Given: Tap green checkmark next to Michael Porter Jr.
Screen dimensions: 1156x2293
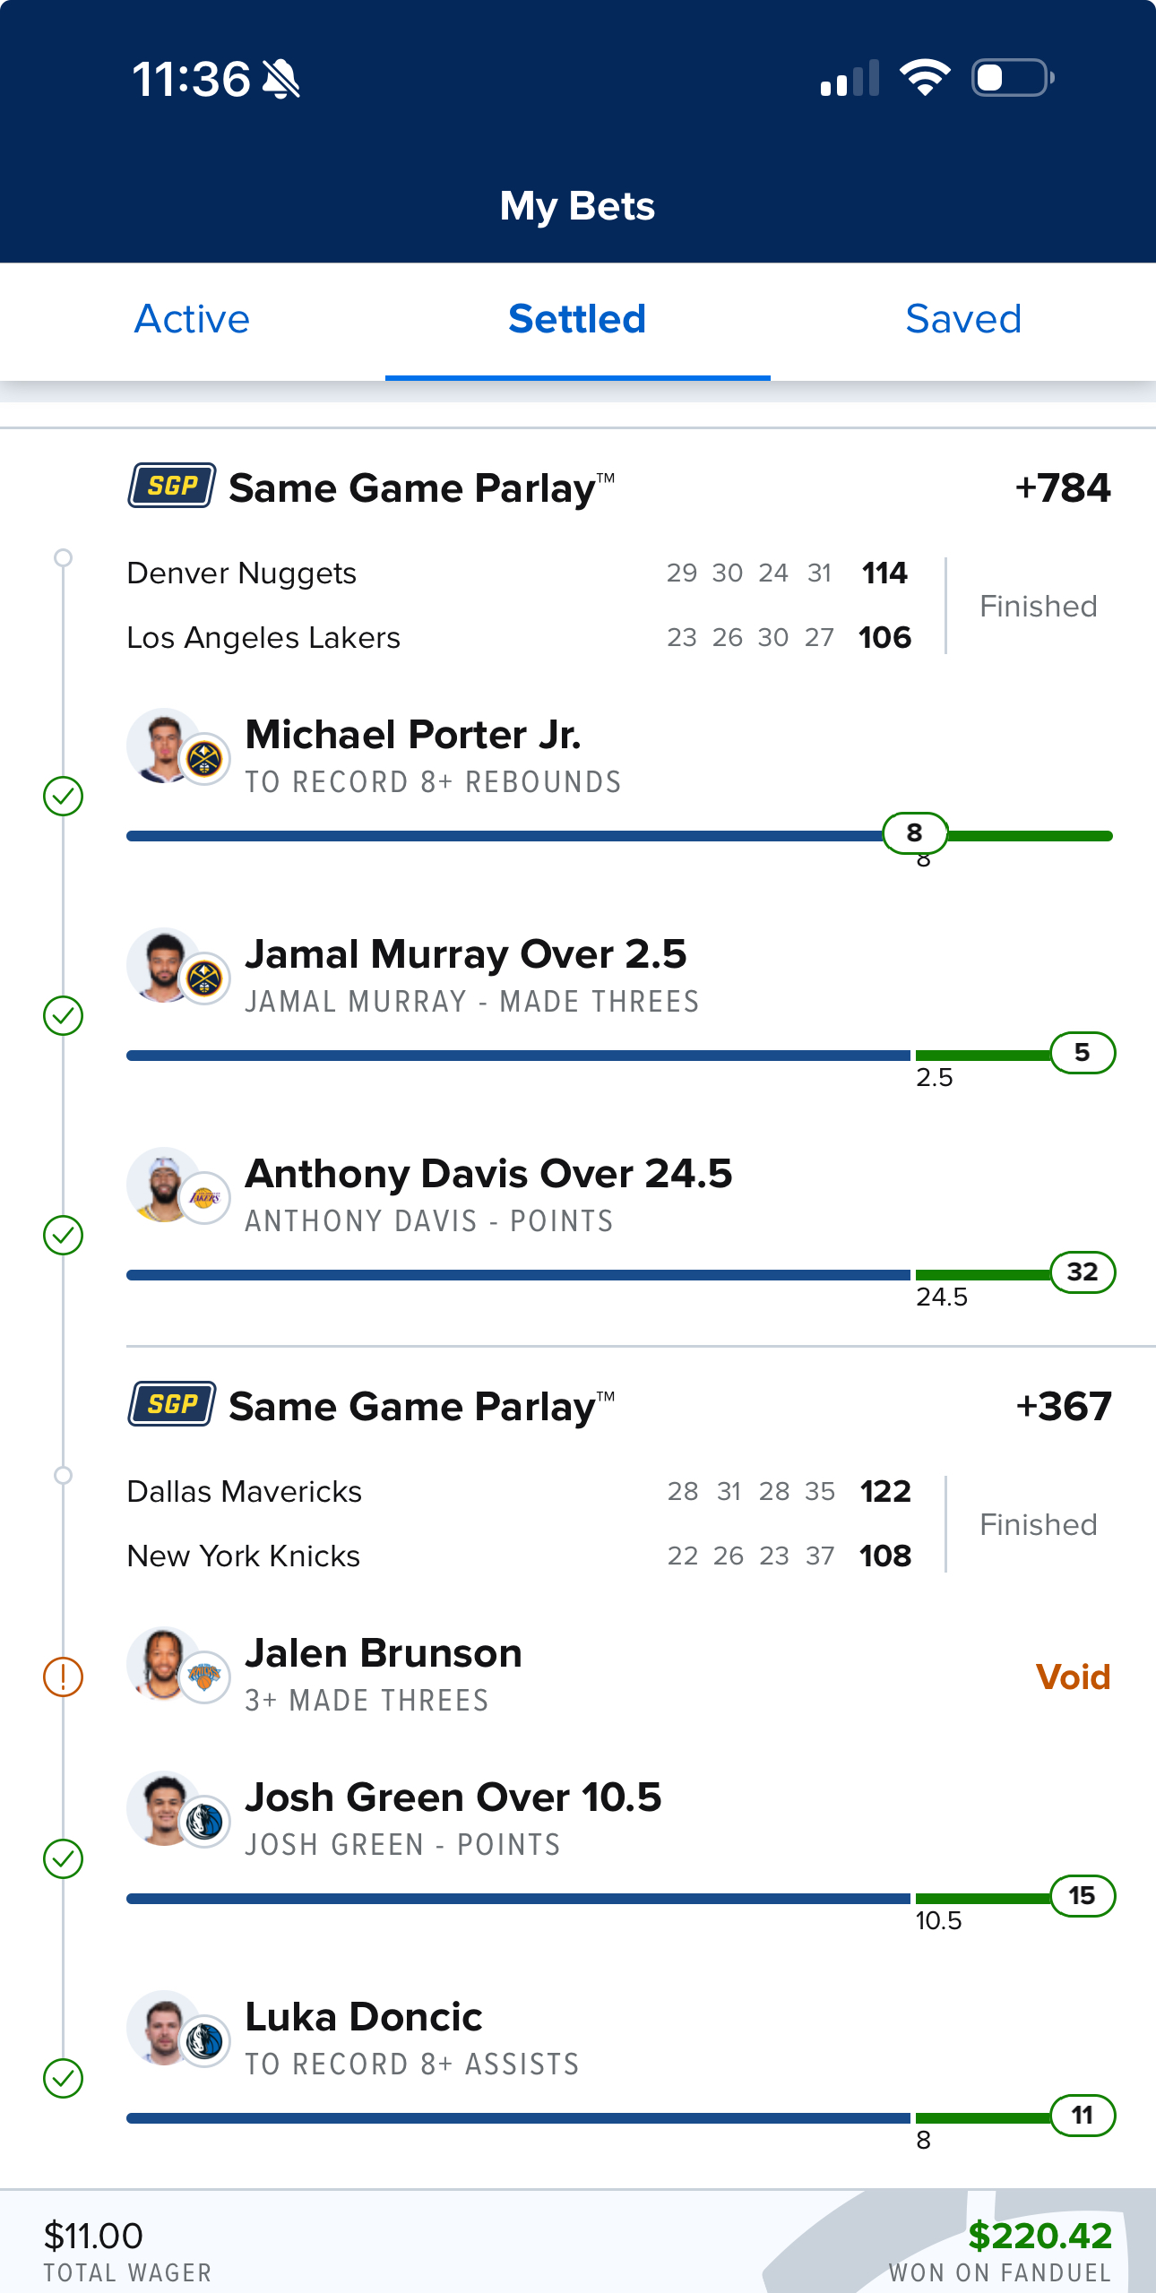Looking at the screenshot, I should coord(63,796).
